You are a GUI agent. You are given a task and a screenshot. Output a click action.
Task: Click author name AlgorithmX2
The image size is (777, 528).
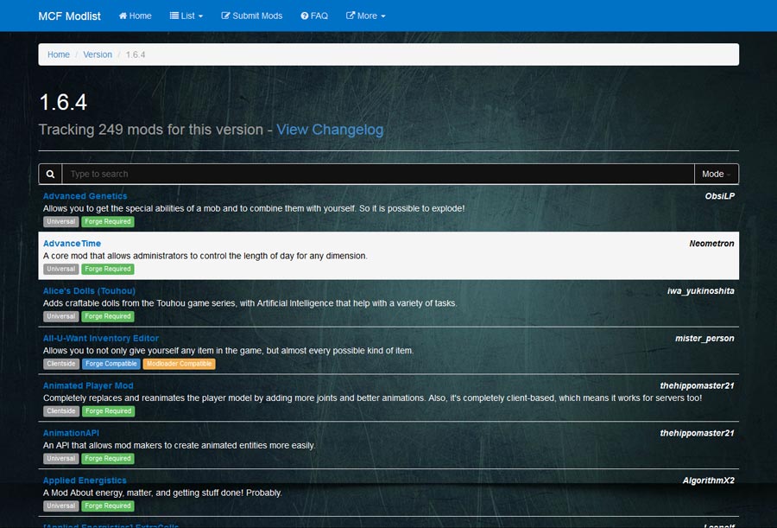(x=709, y=480)
